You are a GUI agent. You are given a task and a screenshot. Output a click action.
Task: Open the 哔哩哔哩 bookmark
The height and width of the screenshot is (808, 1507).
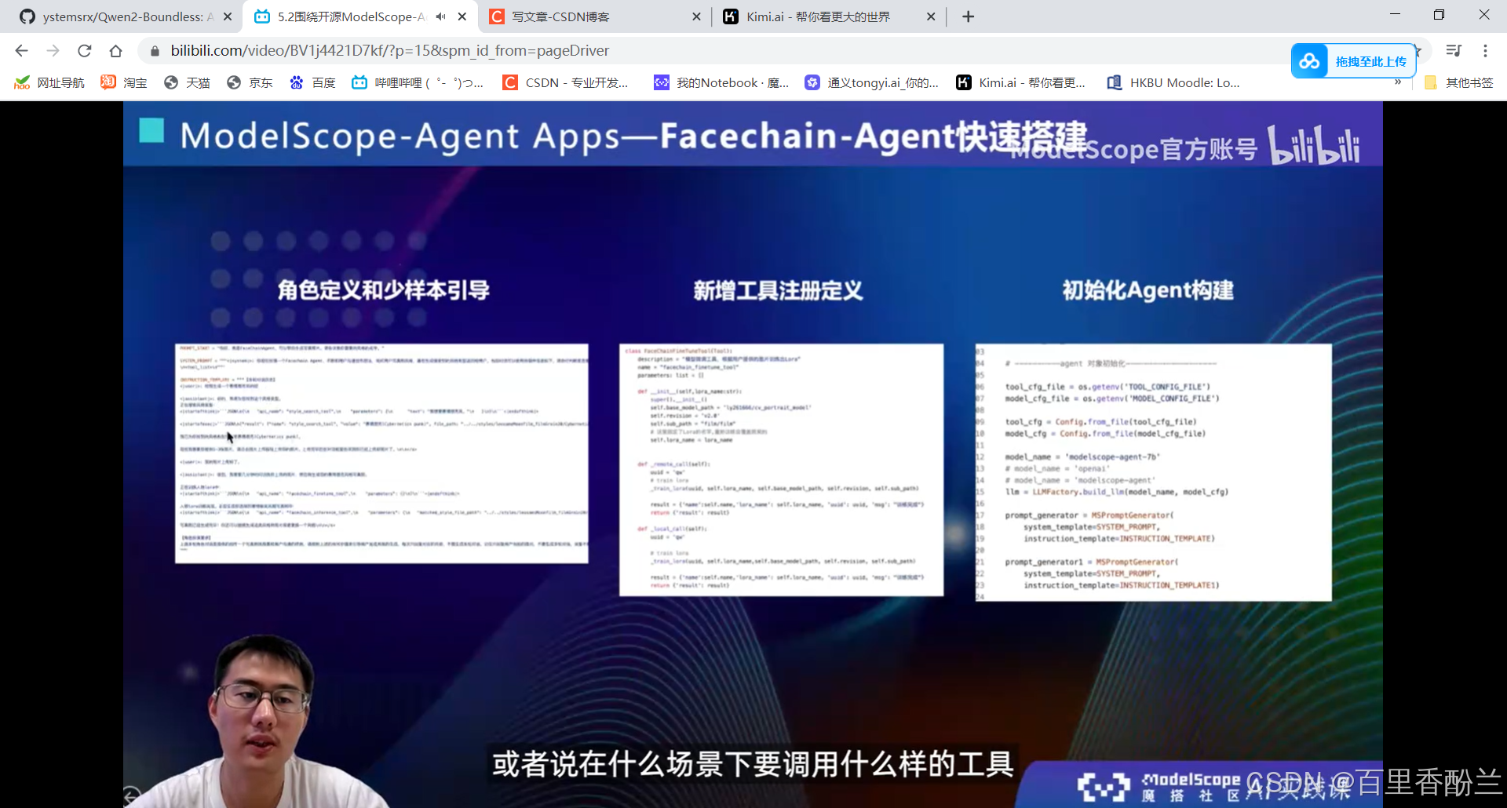(x=417, y=82)
